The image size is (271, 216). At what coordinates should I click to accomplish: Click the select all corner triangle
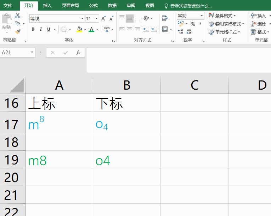click(17, 85)
